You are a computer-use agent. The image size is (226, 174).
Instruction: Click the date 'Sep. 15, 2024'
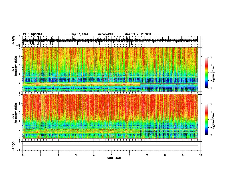click(80, 34)
